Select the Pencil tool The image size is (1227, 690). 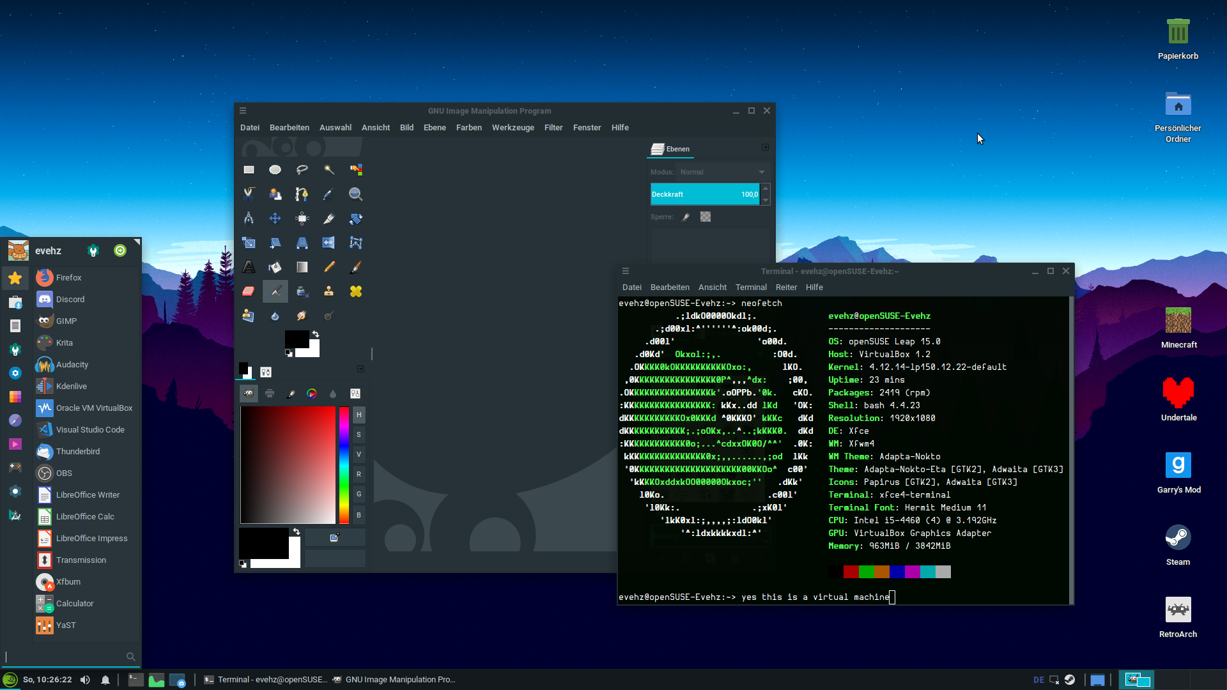(x=329, y=267)
